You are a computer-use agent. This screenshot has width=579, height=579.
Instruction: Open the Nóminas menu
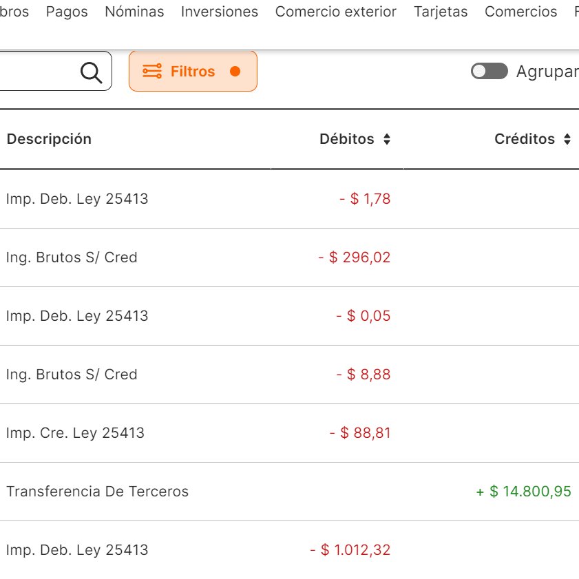(x=134, y=12)
